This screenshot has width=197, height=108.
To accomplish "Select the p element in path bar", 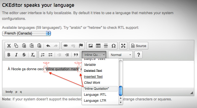I will (x=16, y=92).
